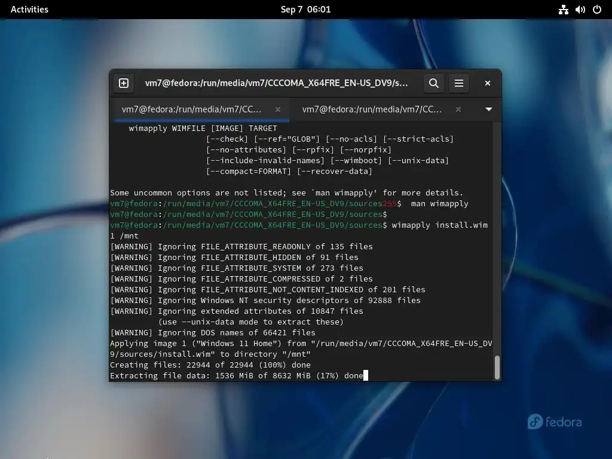This screenshot has height=459, width=612.
Task: Click the 'Some uncommon options' line
Action: [x=286, y=193]
